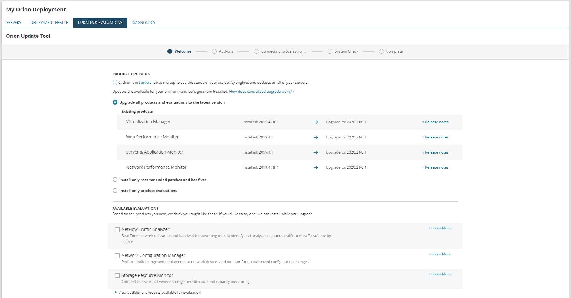Click 'Web Performance Monitor' product name
The height and width of the screenshot is (298, 571).
tap(152, 137)
